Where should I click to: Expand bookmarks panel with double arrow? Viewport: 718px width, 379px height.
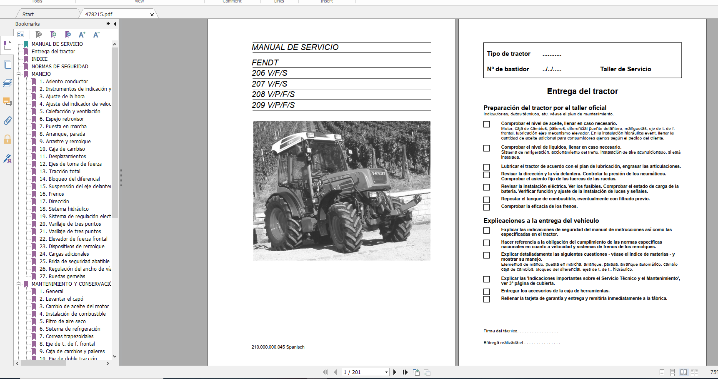click(108, 24)
